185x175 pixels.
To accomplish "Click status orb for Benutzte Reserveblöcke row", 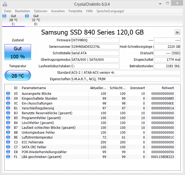I will (8, 113).
